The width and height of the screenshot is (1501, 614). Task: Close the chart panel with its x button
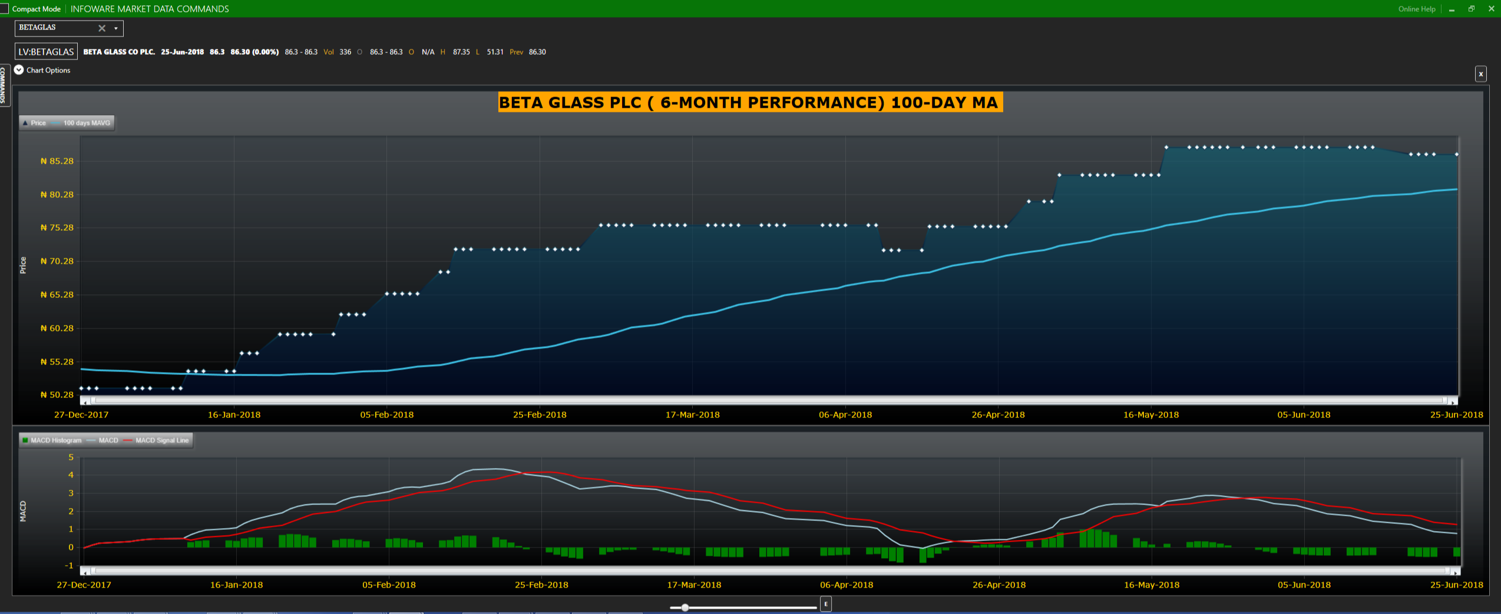coord(1480,74)
